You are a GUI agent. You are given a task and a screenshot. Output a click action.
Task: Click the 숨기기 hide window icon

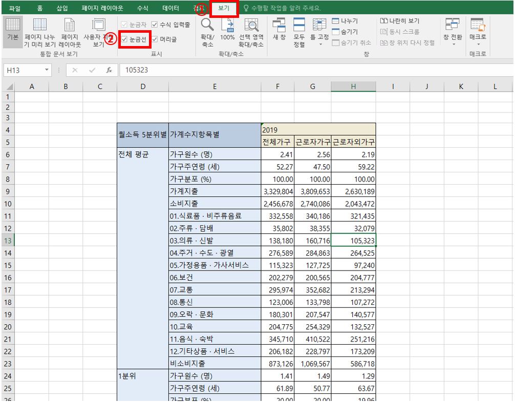point(335,32)
